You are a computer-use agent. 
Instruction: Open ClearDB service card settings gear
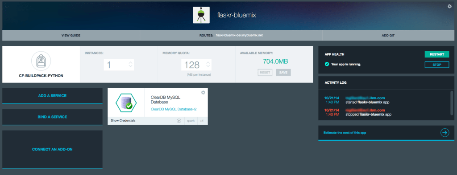(x=203, y=93)
